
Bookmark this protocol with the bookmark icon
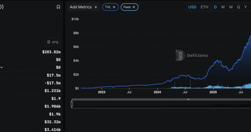[59, 7]
